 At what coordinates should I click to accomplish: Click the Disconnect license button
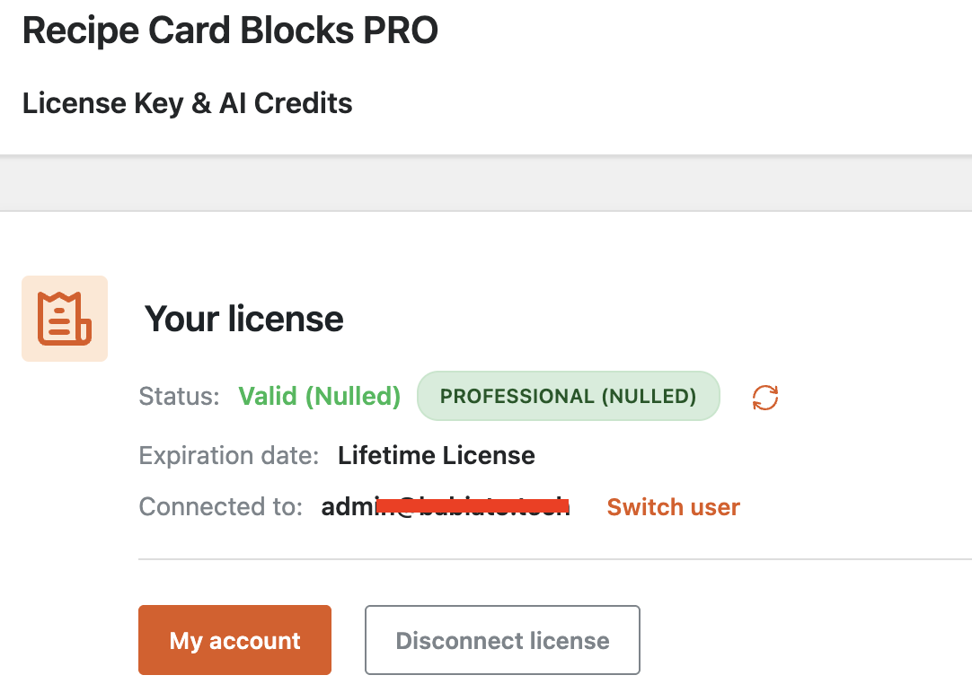tap(502, 640)
